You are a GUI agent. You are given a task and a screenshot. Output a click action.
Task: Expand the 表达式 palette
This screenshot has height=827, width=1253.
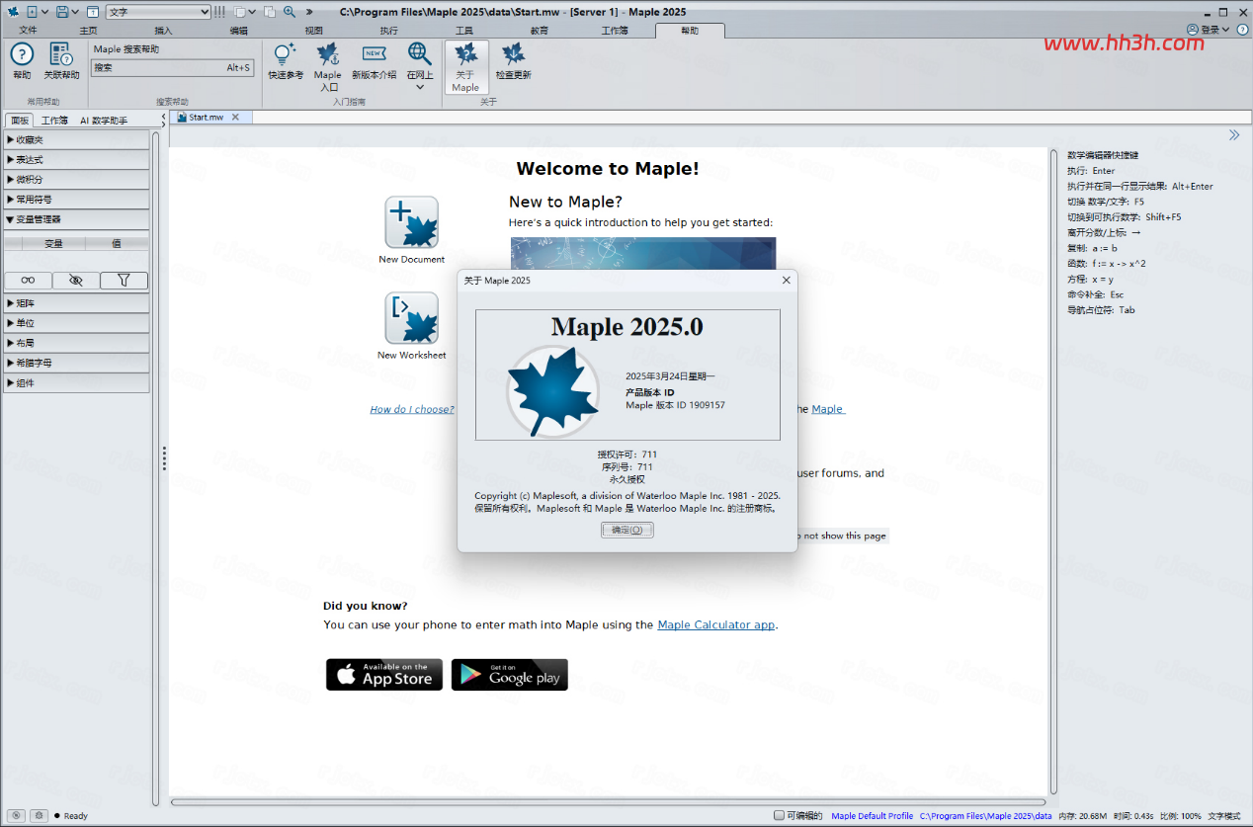pos(76,159)
